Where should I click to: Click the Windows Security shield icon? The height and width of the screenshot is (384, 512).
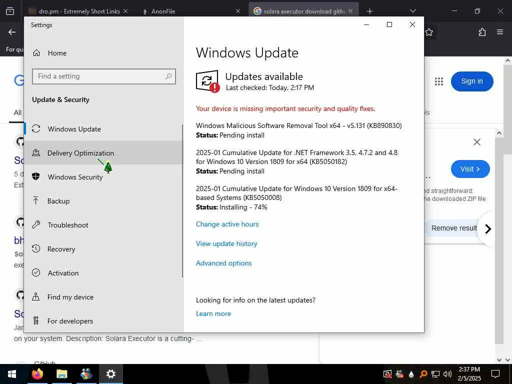36,176
